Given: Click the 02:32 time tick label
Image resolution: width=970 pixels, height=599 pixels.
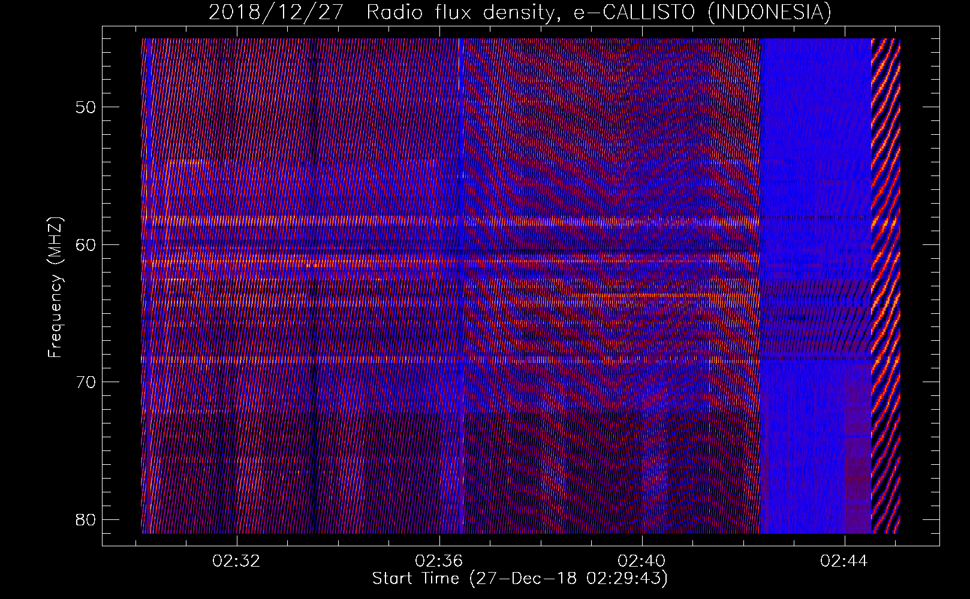Looking at the screenshot, I should 237,561.
